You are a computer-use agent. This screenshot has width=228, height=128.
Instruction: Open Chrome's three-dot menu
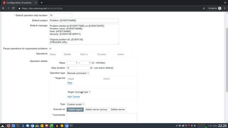[224, 9]
